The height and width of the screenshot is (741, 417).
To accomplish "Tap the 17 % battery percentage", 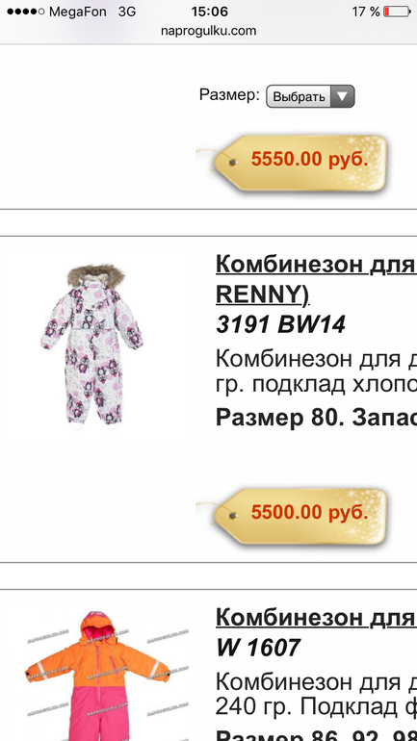I will (366, 12).
